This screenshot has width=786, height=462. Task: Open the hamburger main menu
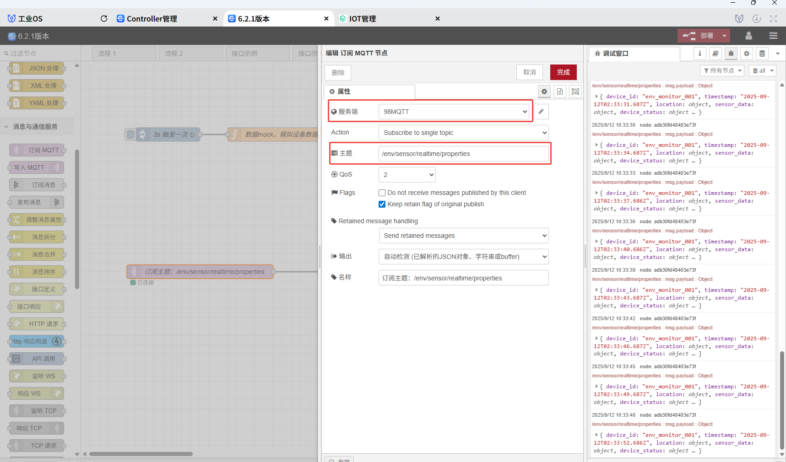773,36
